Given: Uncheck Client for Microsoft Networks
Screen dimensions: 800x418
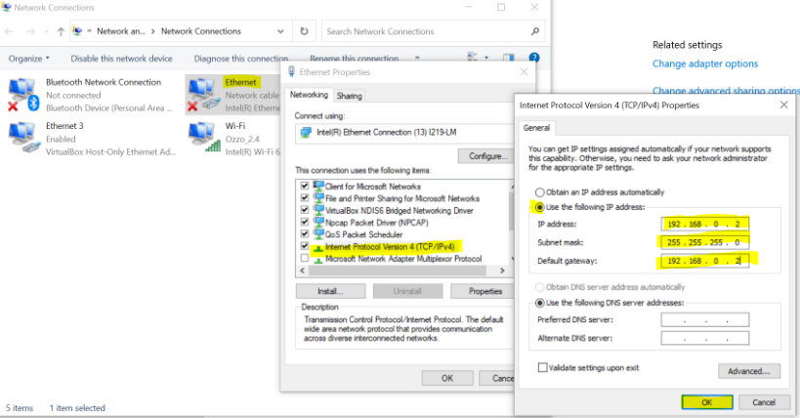Looking at the screenshot, I should 305,186.
